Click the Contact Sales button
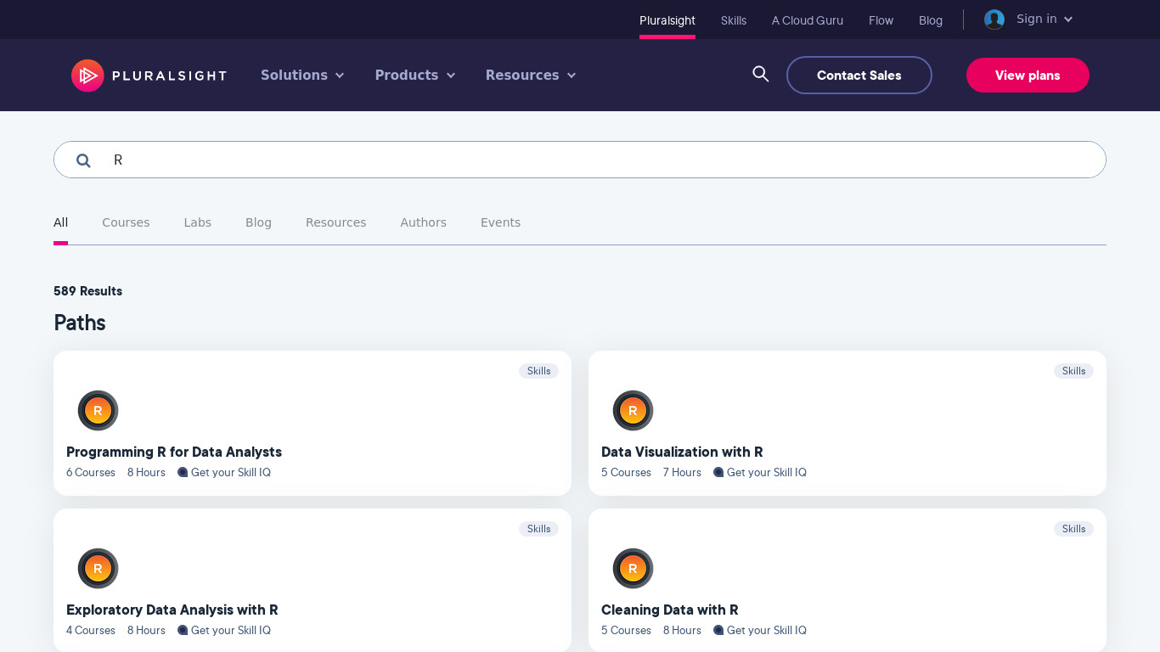1160x652 pixels. coord(859,76)
